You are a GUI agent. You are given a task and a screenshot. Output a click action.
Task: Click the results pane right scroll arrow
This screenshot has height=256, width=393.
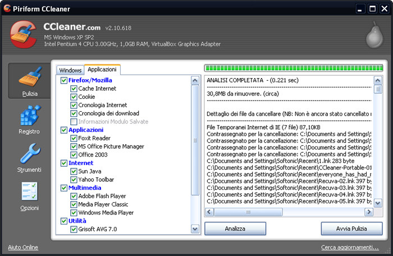pos(369,212)
